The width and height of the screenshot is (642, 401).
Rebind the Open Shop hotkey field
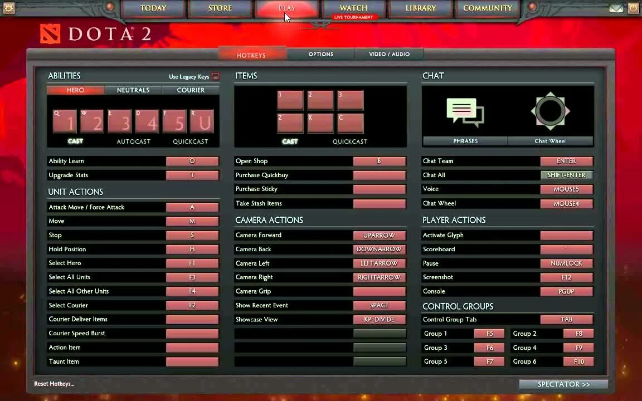[379, 161]
